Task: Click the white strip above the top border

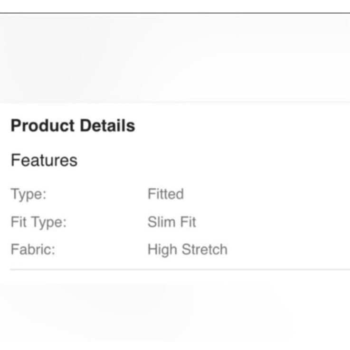Action: (175, 6)
